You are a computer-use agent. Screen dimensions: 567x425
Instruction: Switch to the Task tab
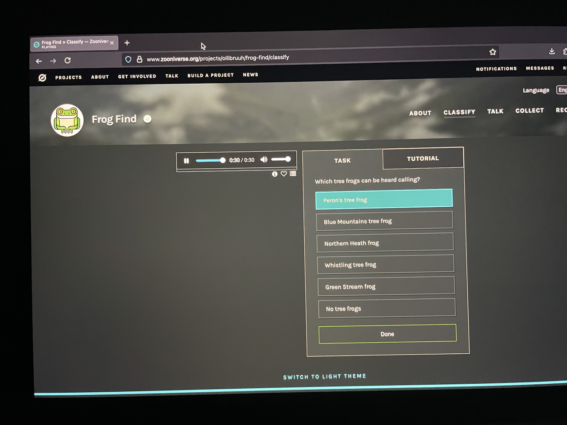(342, 160)
